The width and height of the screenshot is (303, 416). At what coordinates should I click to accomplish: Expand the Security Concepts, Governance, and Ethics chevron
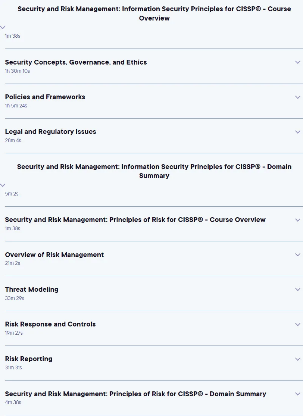point(298,62)
